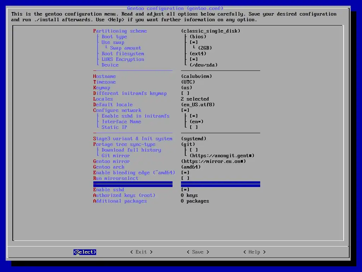Open Authorized keys (root) entry
Viewport: 362px width, 272px height.
(124, 195)
